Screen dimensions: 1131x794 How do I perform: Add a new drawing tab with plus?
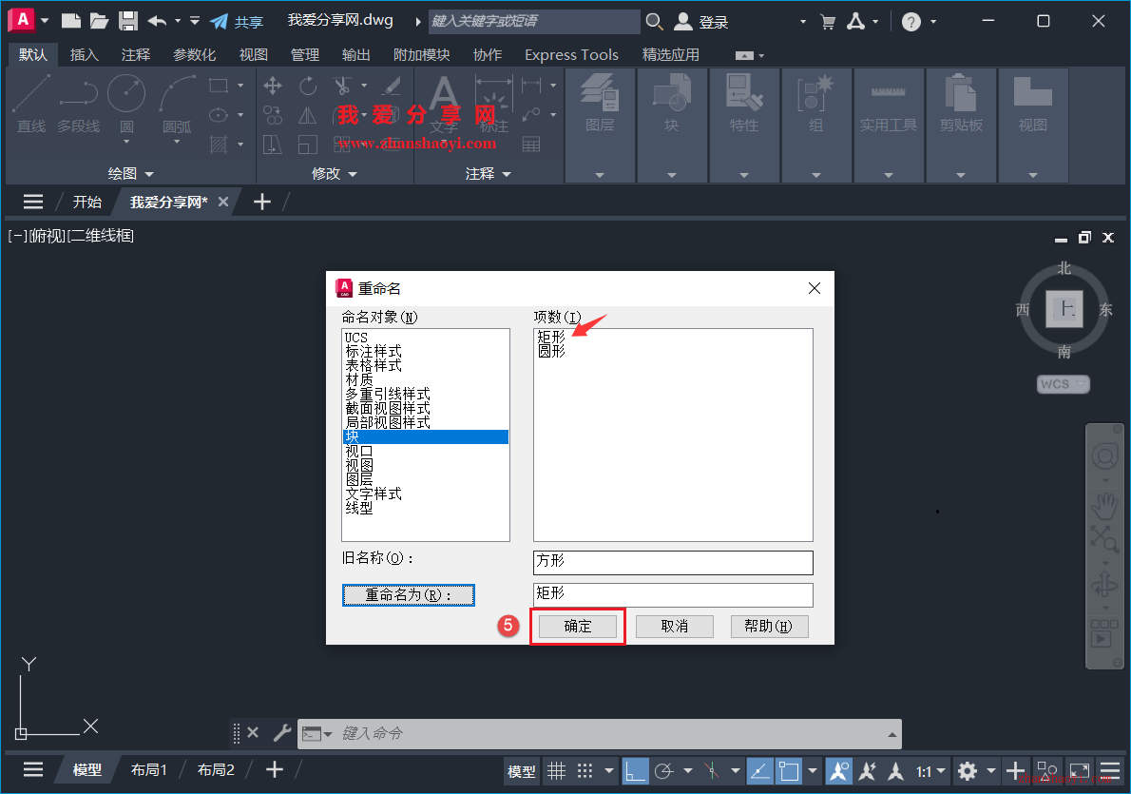point(262,203)
